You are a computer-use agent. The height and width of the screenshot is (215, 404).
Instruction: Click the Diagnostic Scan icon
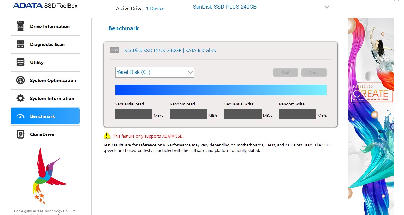tap(21, 44)
